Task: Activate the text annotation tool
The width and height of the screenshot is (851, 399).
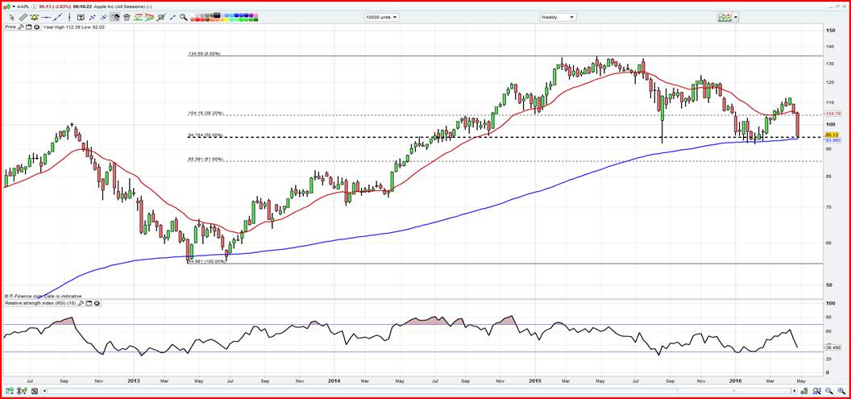Action: [81, 16]
